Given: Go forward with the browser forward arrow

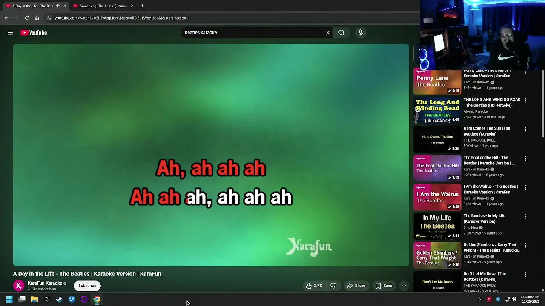Looking at the screenshot, I should [17, 18].
